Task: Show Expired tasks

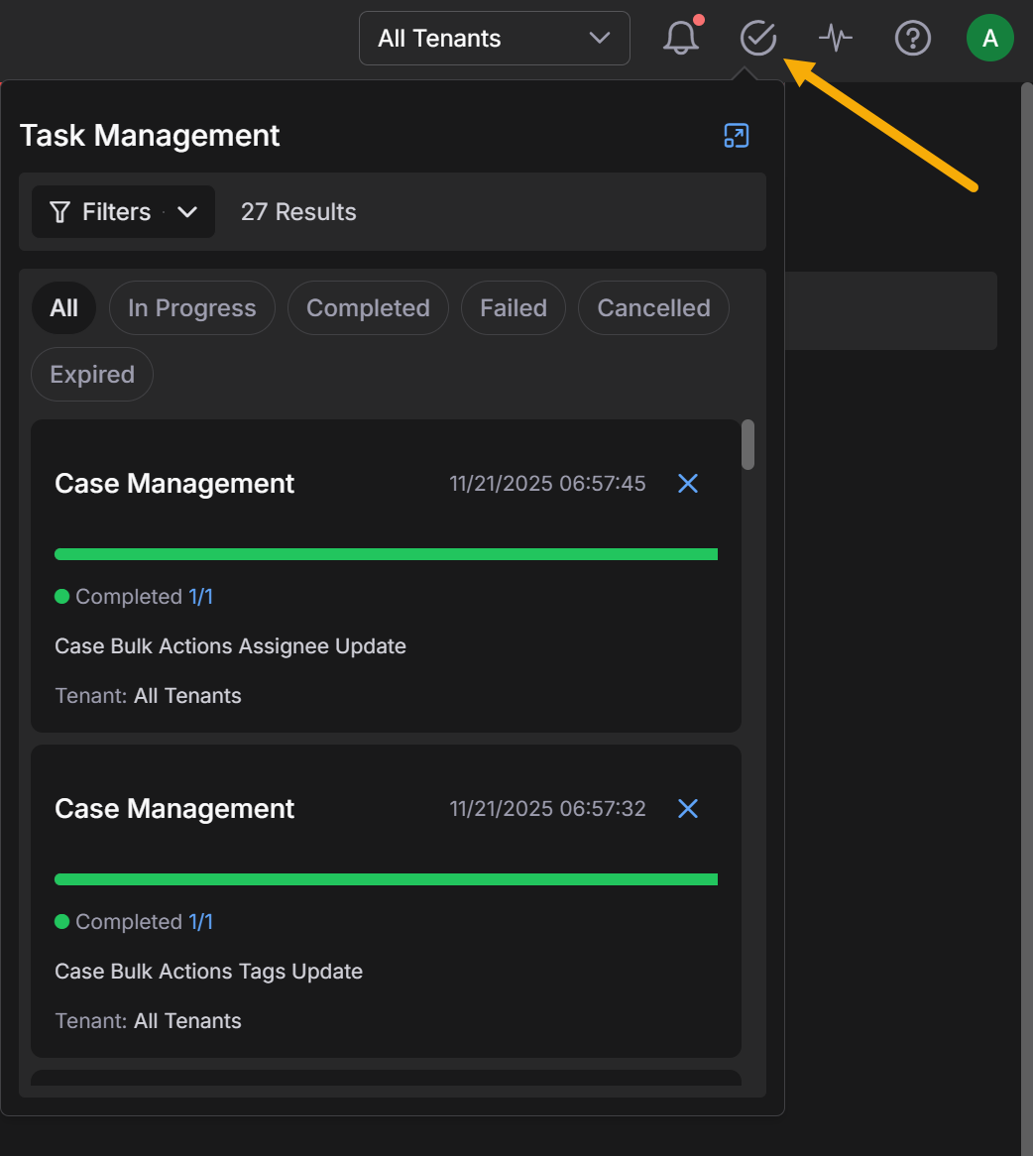Action: point(92,375)
